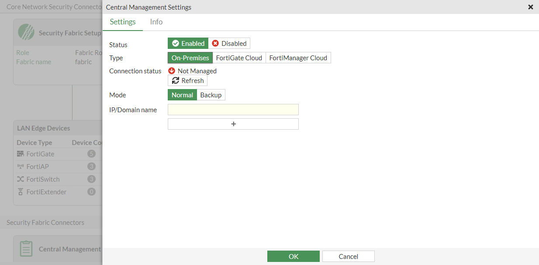Click the FortiGate device icon
The width and height of the screenshot is (539, 265).
[20, 154]
